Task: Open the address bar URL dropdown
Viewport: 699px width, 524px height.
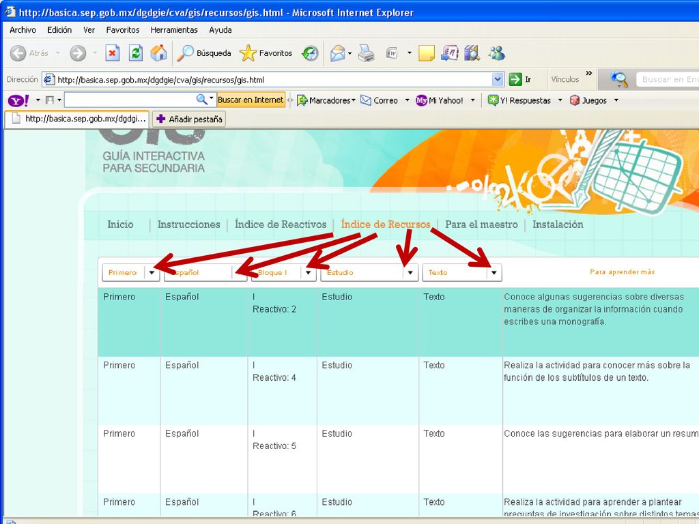Action: tap(498, 79)
